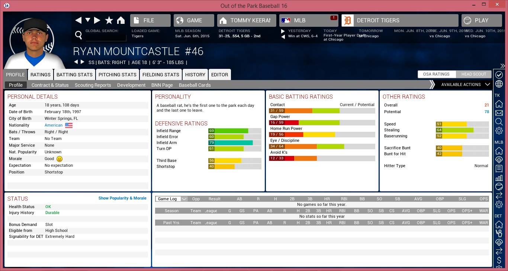Open the Scouting Reports subtab
Image resolution: width=508 pixels, height=271 pixels.
click(x=93, y=85)
